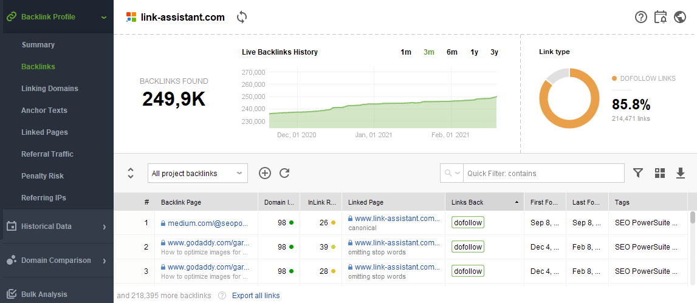Open the search magnifier filter dropdown
Screen dimensions: 697x303
(452, 173)
